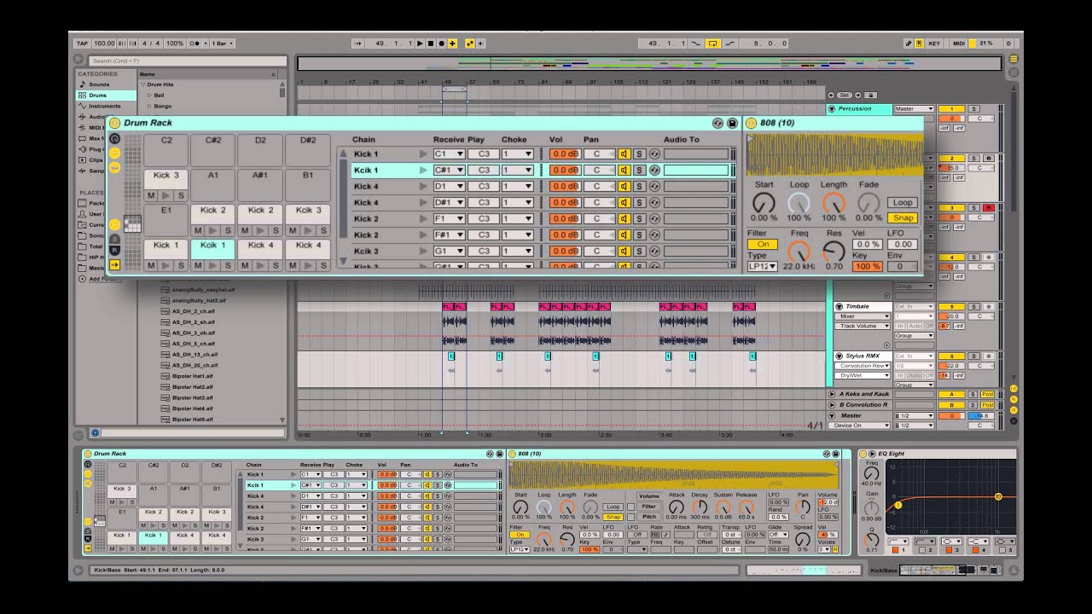The image size is (1092, 614).
Task: Select AS_DH_13_ch.aif file
Action: 195,355
